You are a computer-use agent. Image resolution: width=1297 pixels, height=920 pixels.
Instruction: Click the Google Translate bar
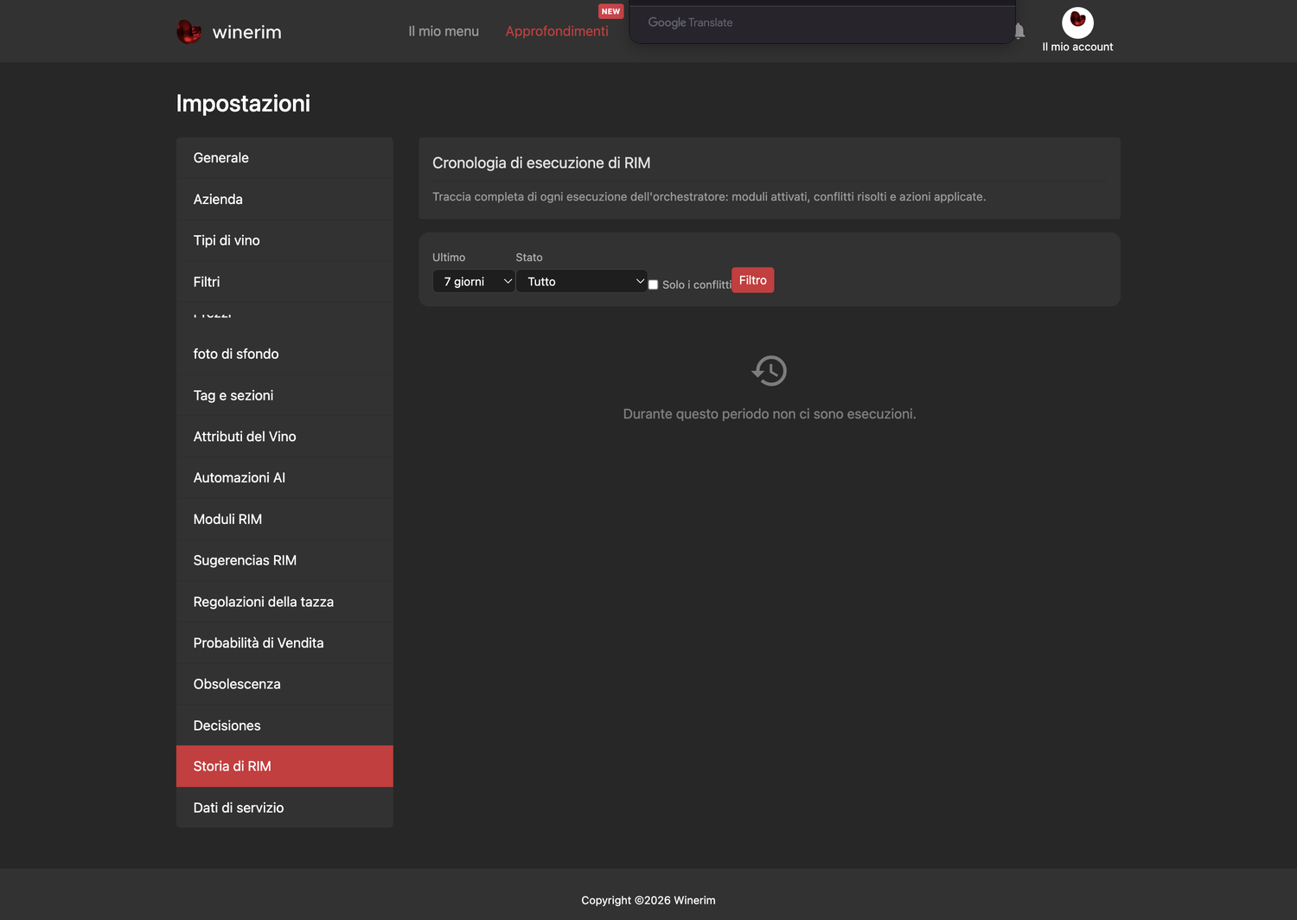click(x=821, y=22)
